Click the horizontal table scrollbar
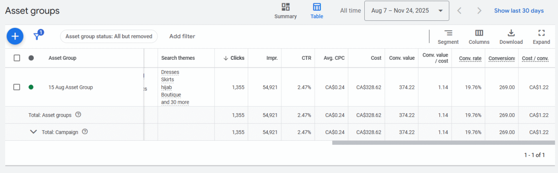Screen dimensions: 558x173 [443, 143]
